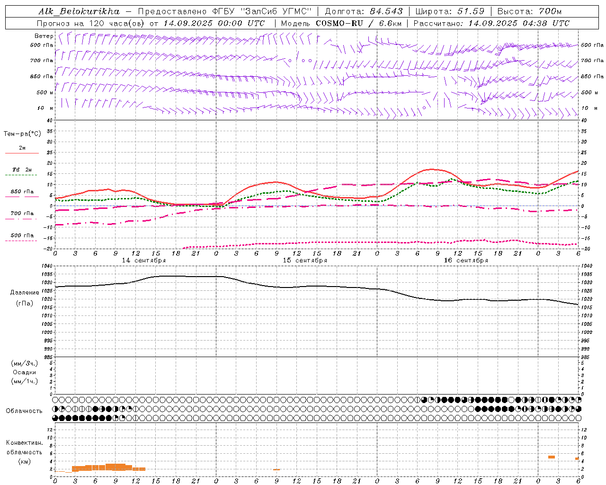The image size is (606, 485).
Task: Click the 'Td 2м' dew point legend entry
Action: (x=22, y=170)
